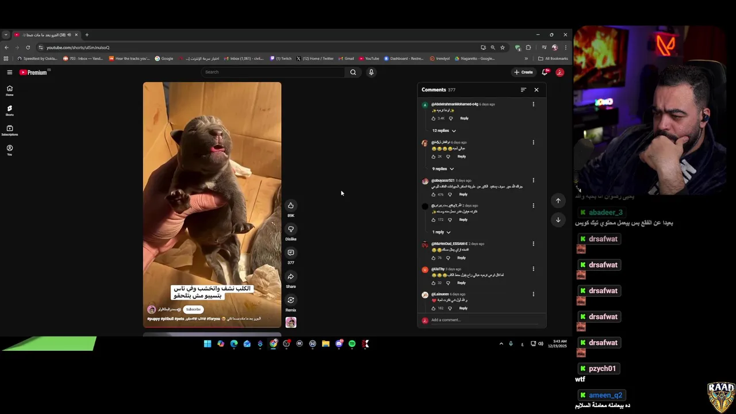Dislike abuyassr521's comment
This screenshot has width=736, height=414.
[x=450, y=194]
